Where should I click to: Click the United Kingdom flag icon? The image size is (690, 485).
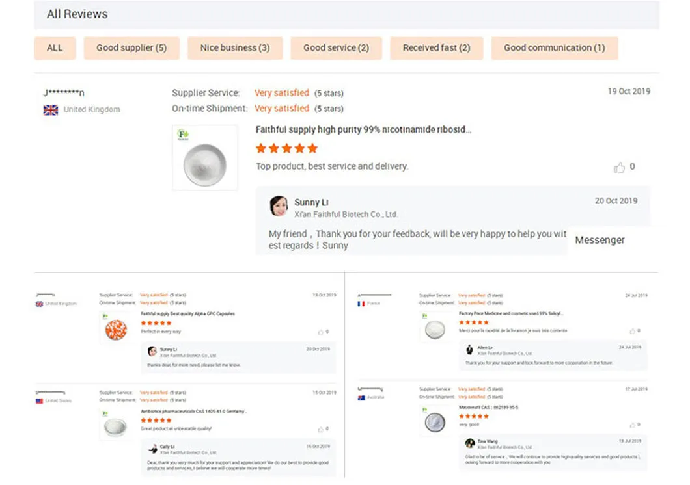tap(51, 110)
